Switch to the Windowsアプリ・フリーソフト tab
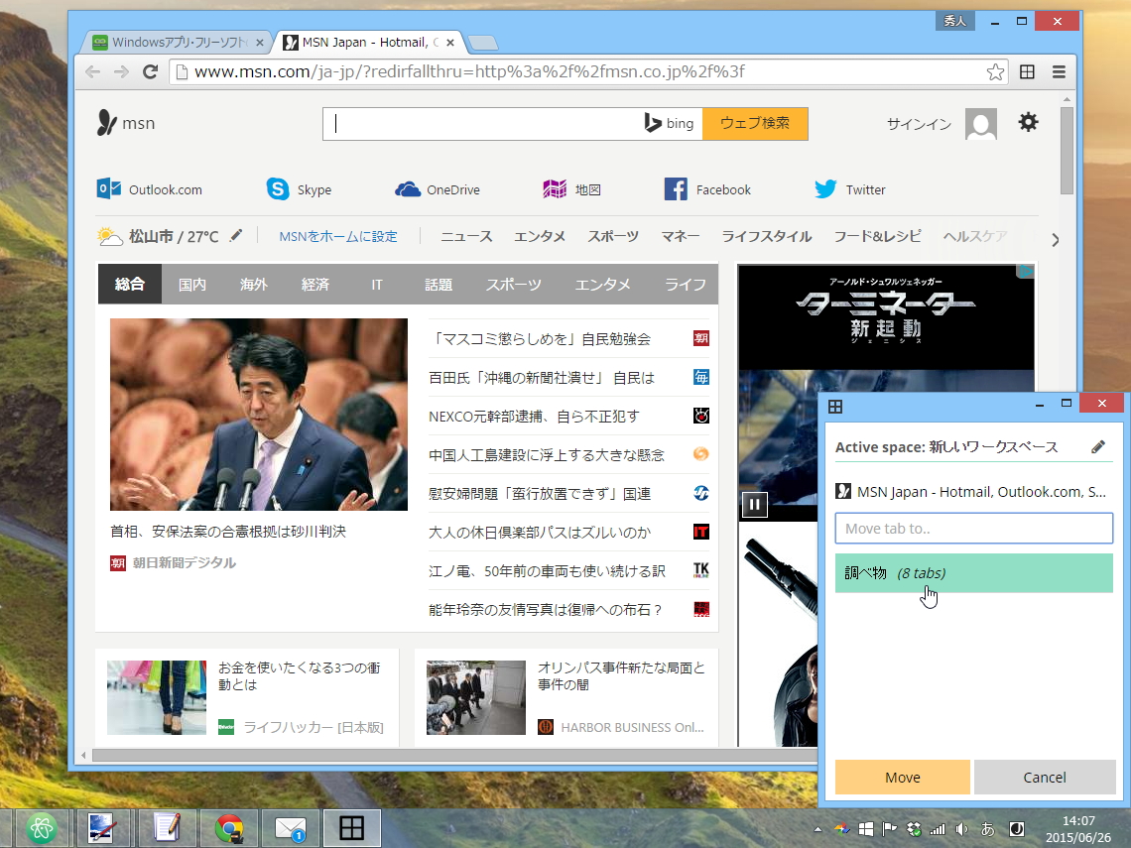Screen dimensions: 1131x848 pyautogui.click(x=177, y=43)
